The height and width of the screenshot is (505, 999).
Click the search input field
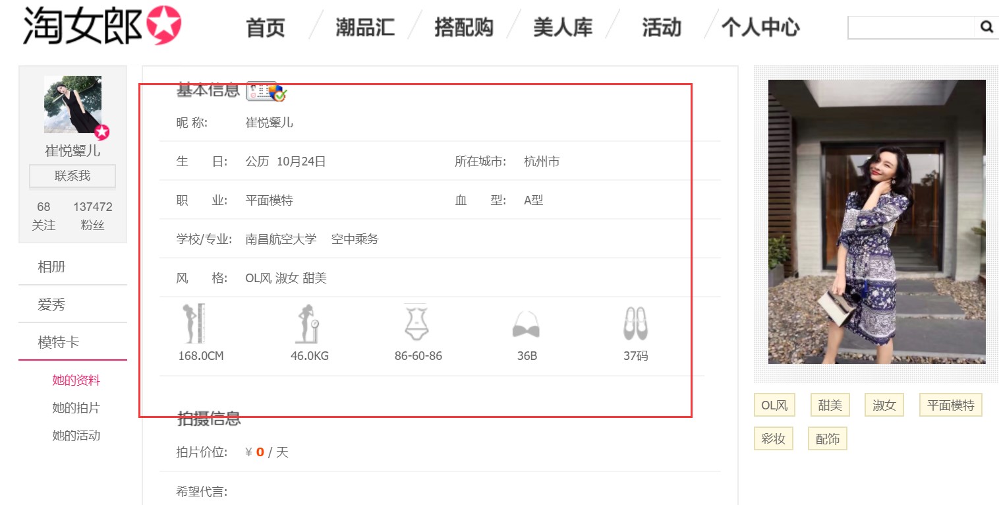pos(911,27)
